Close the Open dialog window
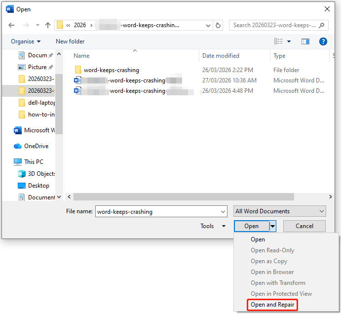The width and height of the screenshot is (341, 314). click(x=327, y=9)
